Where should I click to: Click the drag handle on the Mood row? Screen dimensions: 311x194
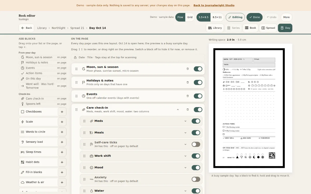pos(84,168)
